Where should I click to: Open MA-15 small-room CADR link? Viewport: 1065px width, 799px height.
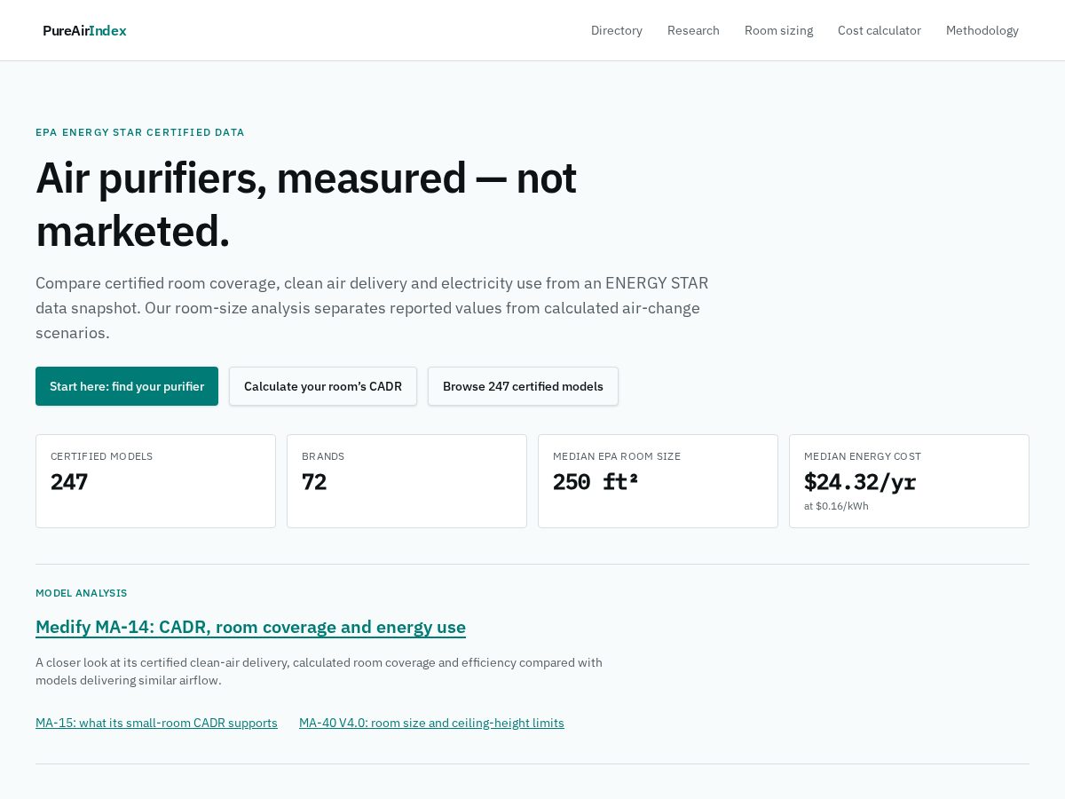click(156, 723)
